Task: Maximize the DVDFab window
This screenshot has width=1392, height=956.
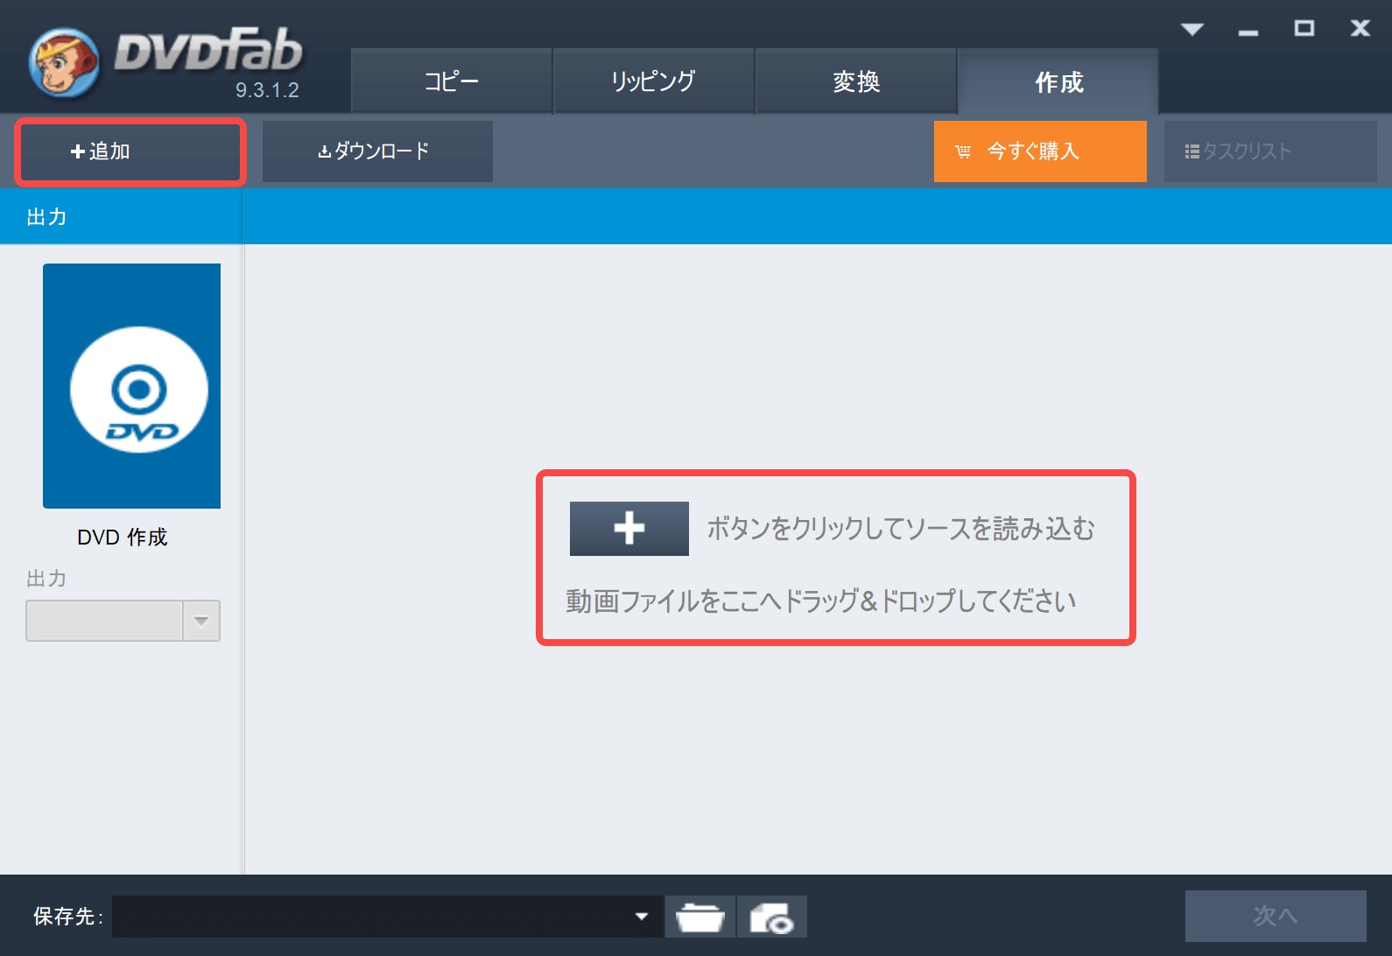Action: pyautogui.click(x=1304, y=29)
